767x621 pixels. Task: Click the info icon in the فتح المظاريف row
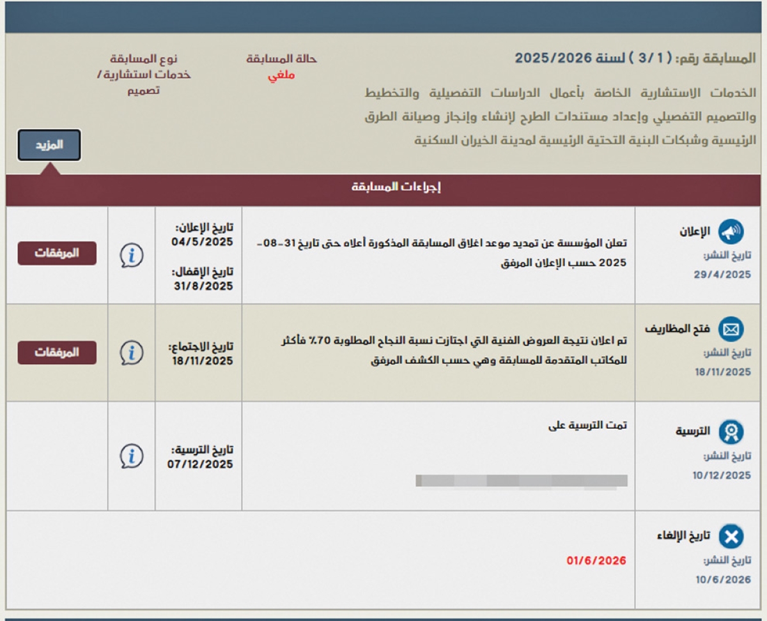pos(131,353)
